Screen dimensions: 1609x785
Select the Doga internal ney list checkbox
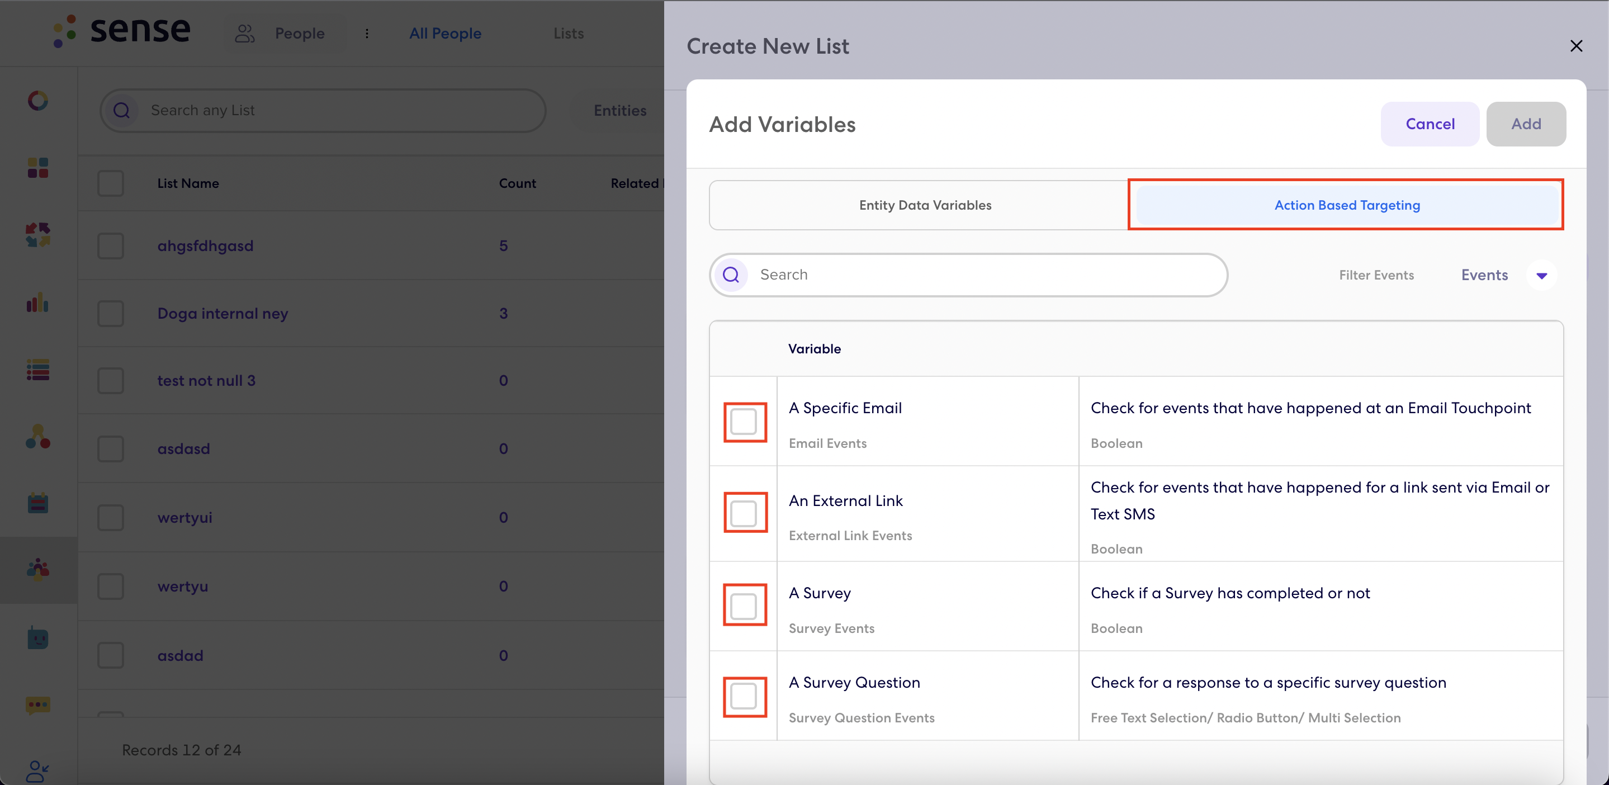click(111, 314)
